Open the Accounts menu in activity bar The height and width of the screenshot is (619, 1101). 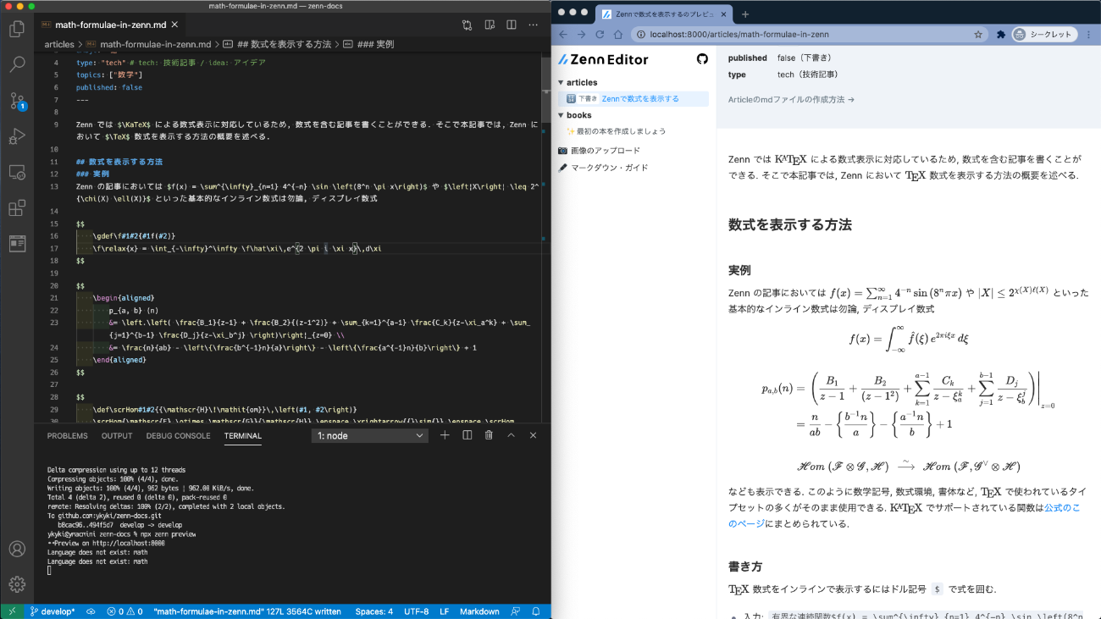pos(17,549)
